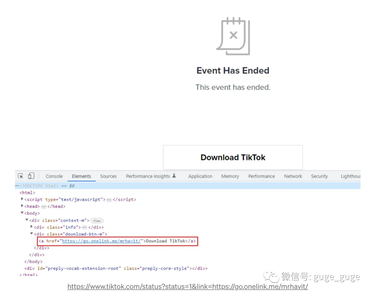Select the opening html tag row
Image resolution: width=372 pixels, height=294 pixels.
[x=27, y=192]
